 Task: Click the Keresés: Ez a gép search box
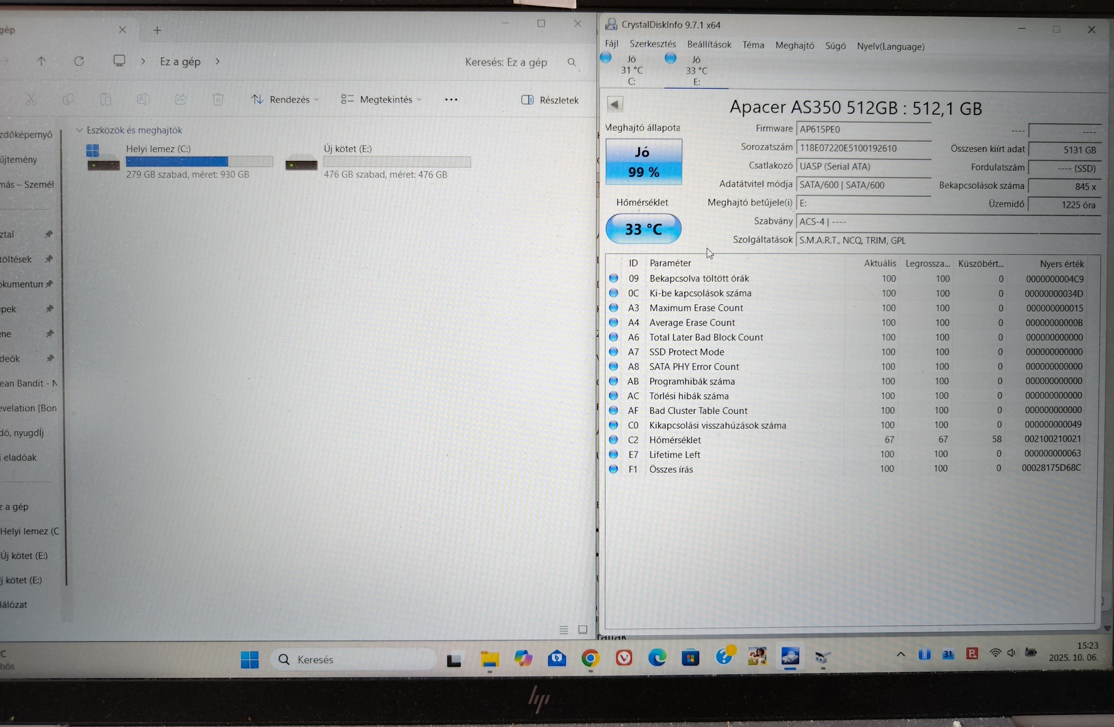[x=506, y=62]
